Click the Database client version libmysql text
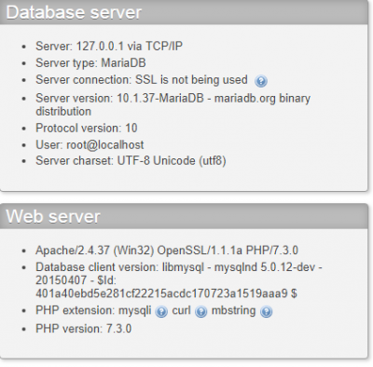The width and height of the screenshot is (373, 367). (179, 267)
